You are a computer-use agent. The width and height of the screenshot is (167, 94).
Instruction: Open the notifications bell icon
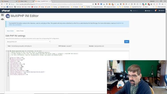click(156, 10)
